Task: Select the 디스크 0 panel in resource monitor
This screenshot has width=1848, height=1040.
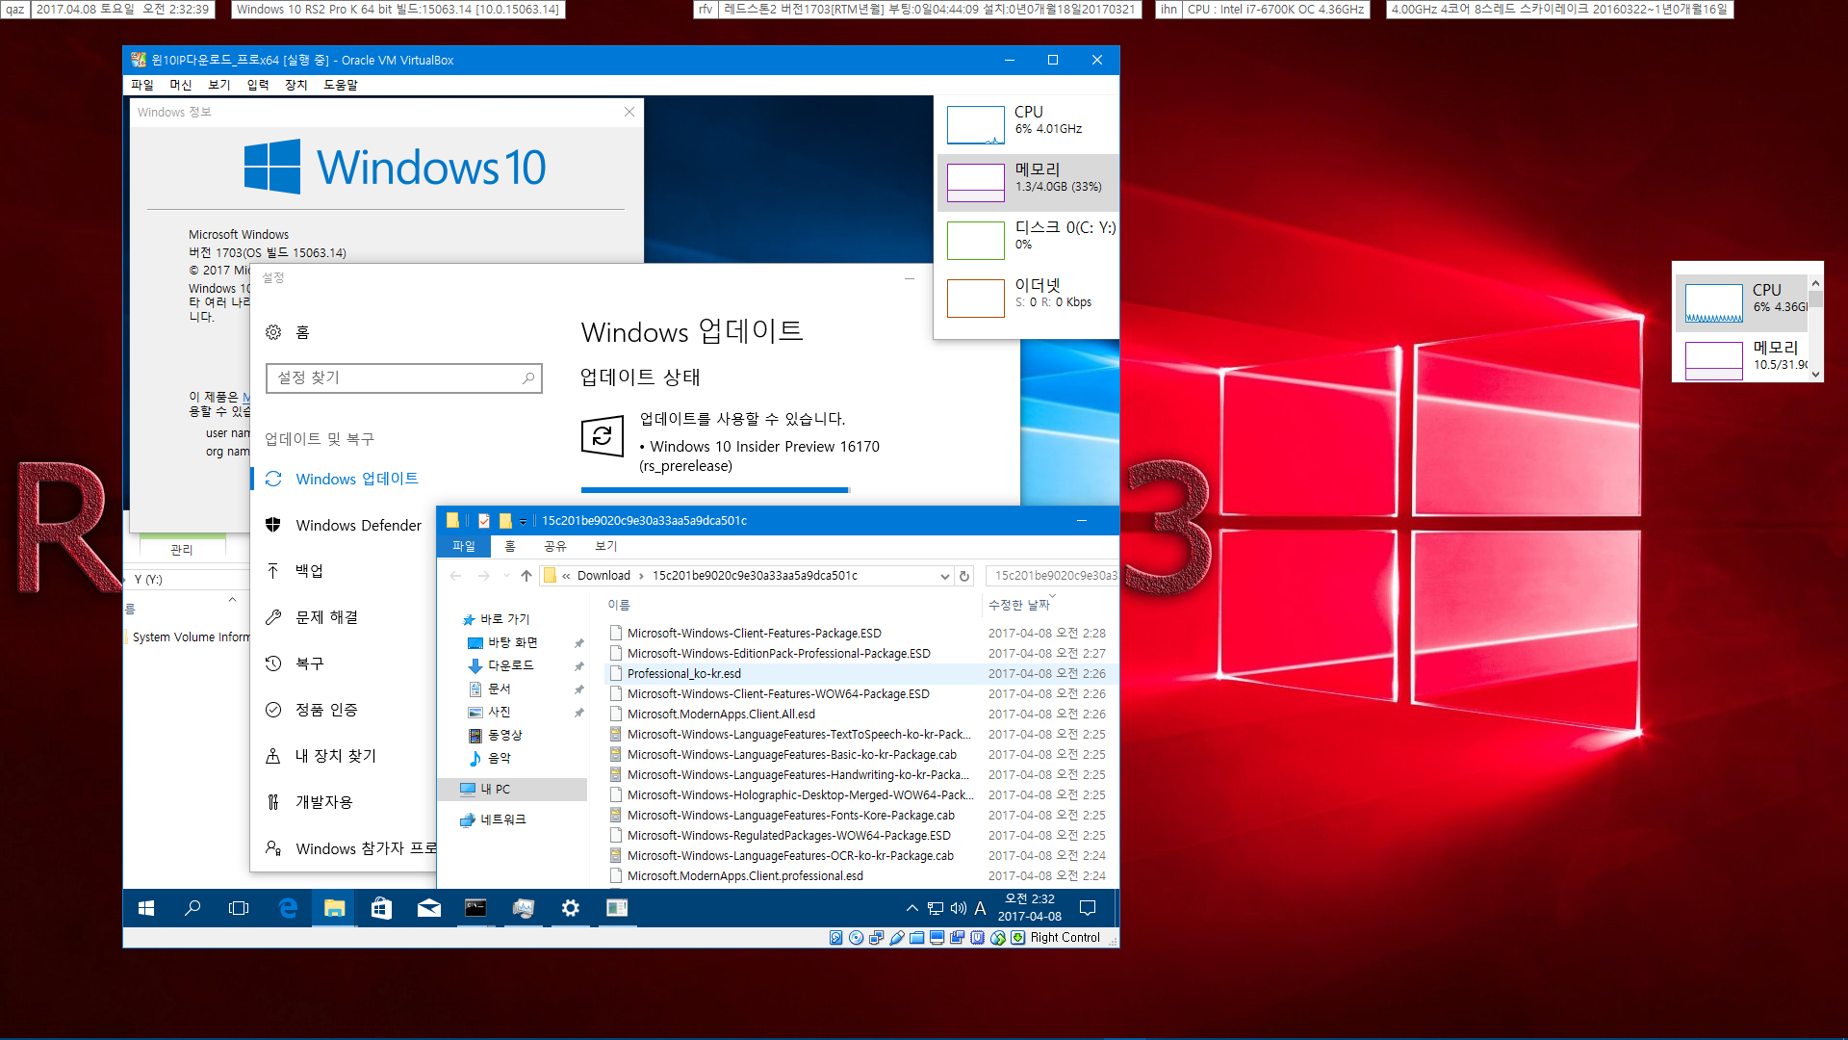Action: click(x=1028, y=240)
